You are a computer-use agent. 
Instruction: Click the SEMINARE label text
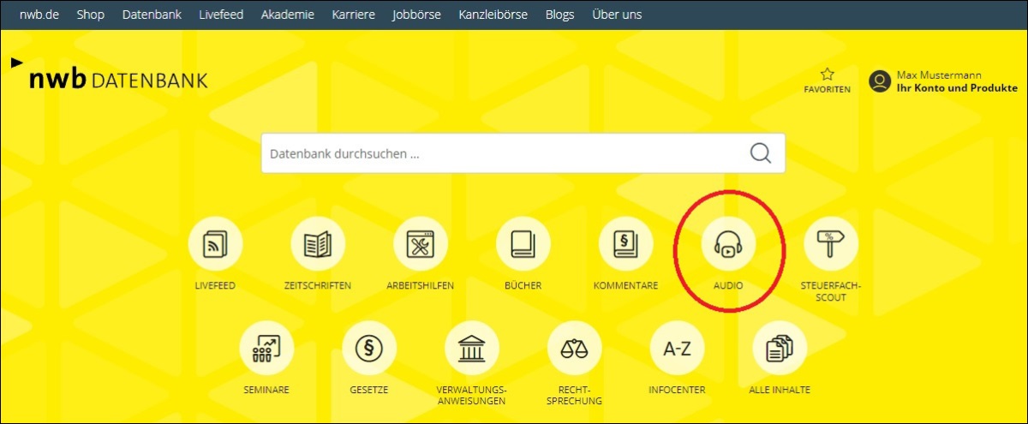[266, 390]
